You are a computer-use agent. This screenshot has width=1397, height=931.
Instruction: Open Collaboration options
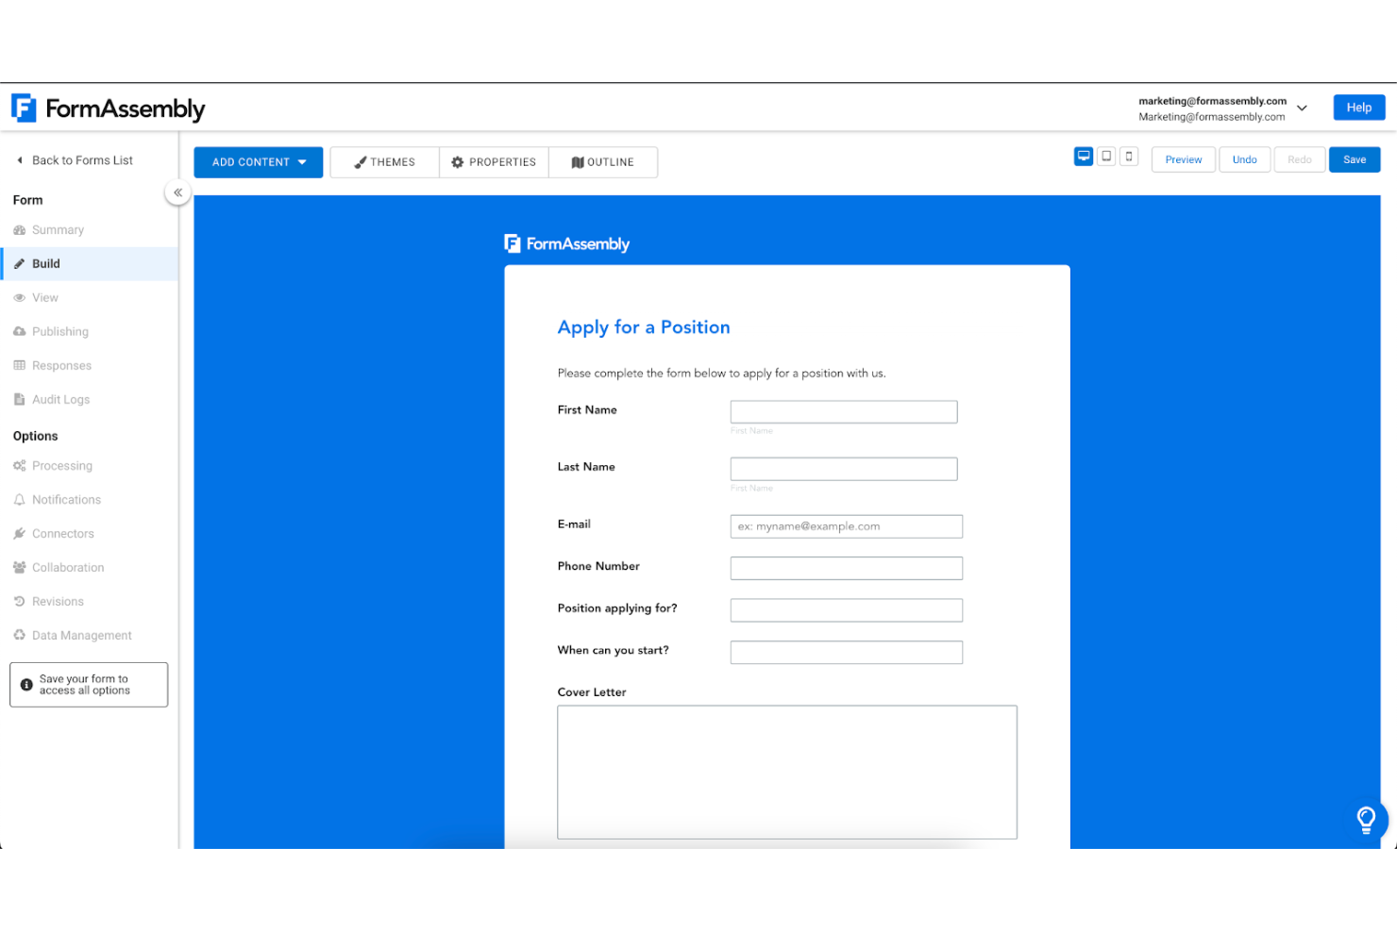click(x=90, y=568)
